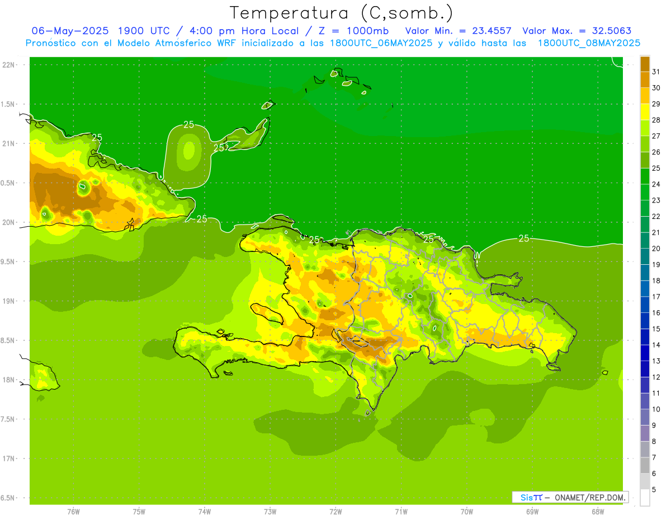Click the color scale value '21'
The width and height of the screenshot is (671, 519).
coord(656,232)
